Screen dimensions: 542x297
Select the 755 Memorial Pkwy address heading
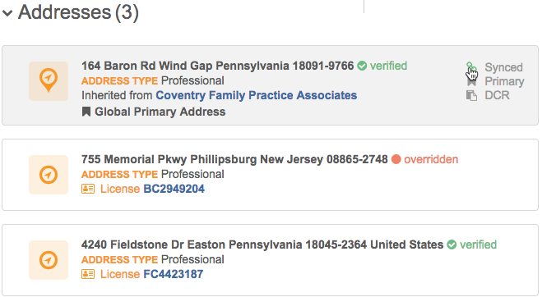(234, 159)
